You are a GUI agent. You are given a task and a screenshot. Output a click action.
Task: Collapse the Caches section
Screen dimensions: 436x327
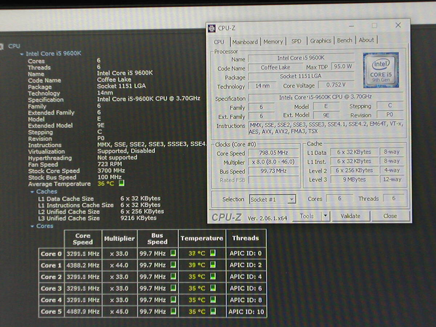32,191
